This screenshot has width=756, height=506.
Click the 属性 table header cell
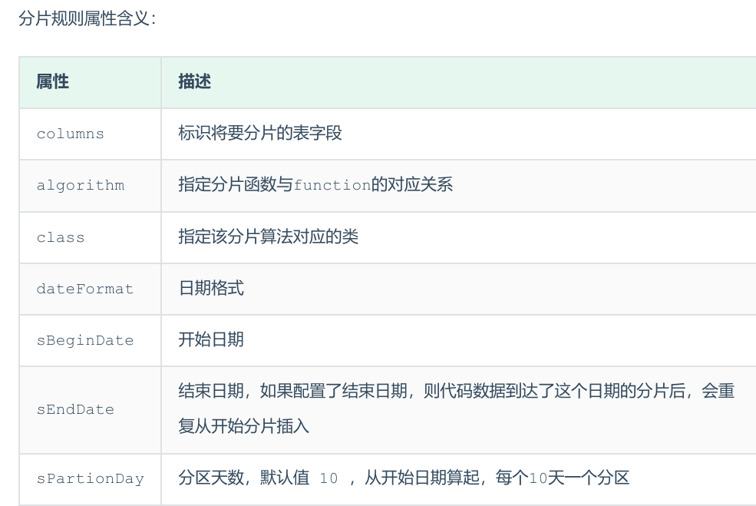click(x=53, y=81)
